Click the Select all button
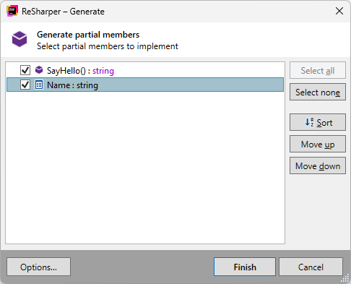This screenshot has width=351, height=284. 318,70
